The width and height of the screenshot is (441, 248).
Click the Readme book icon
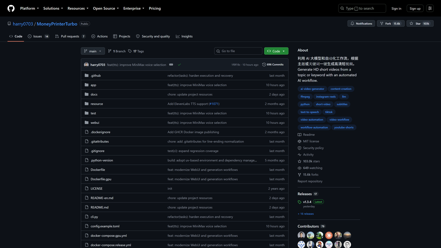click(x=300, y=135)
